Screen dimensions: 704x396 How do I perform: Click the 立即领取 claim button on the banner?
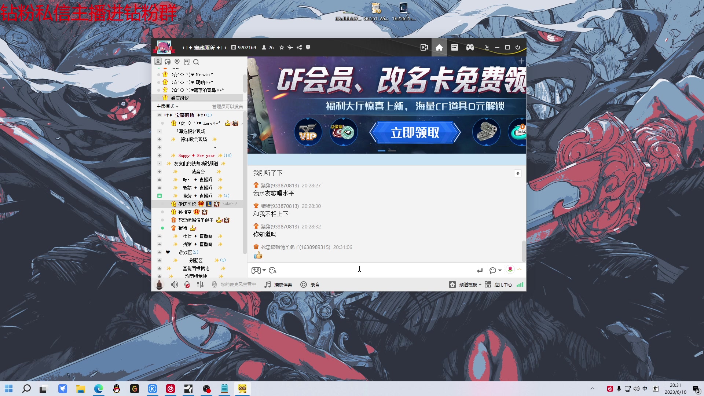click(x=415, y=133)
